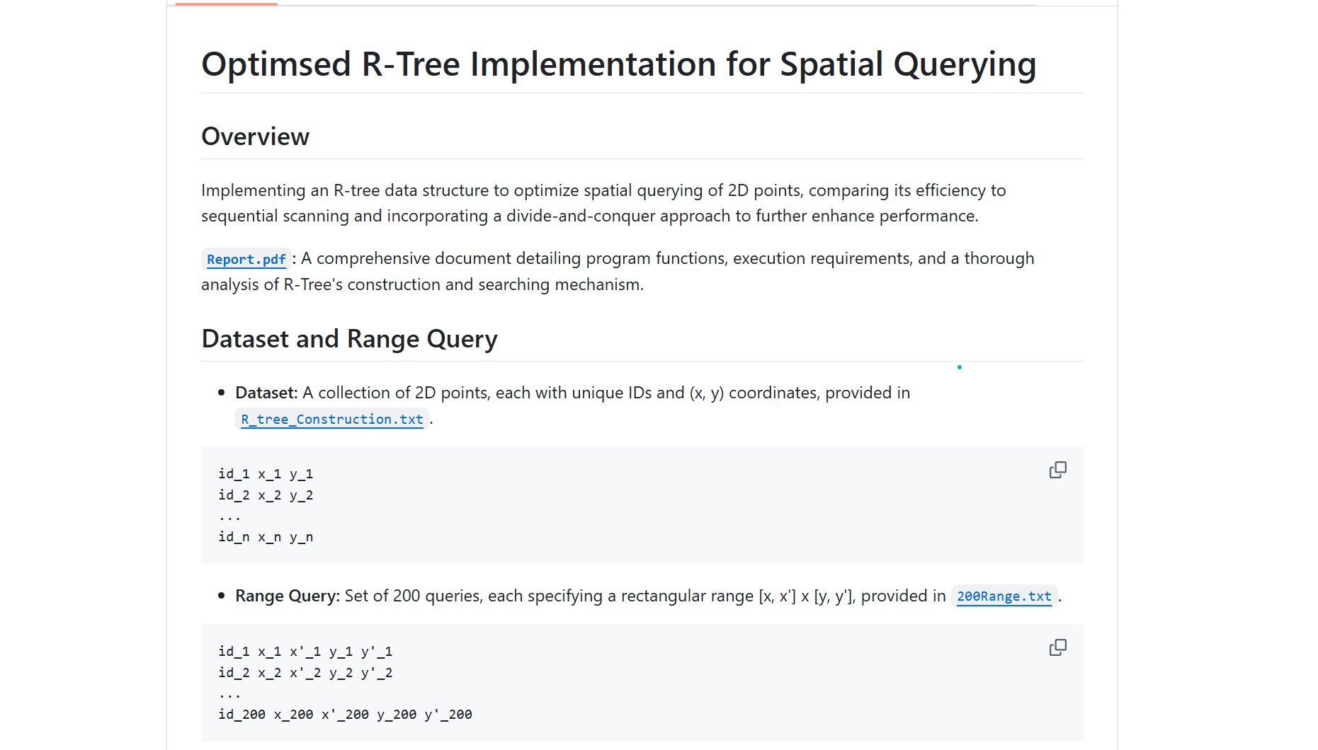Image resolution: width=1318 pixels, height=750 pixels.
Task: Open the 200Range.txt file link
Action: pyautogui.click(x=1004, y=596)
